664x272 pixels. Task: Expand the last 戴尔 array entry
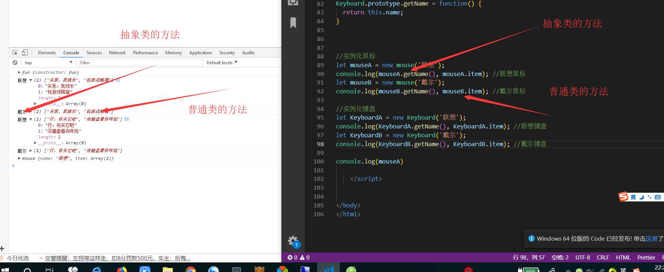click(x=31, y=151)
